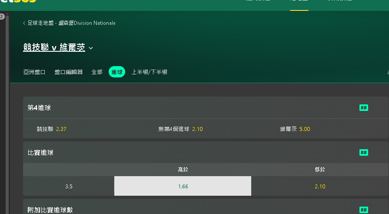Open Bet Builder icon for 附加比賽進球數 market
Viewport: 389px width, 214px height.
tap(363, 210)
